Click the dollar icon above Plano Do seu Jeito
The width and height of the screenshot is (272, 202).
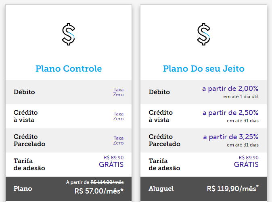click(203, 34)
